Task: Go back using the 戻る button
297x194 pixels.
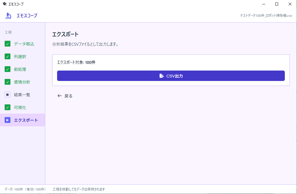Action: (65, 96)
